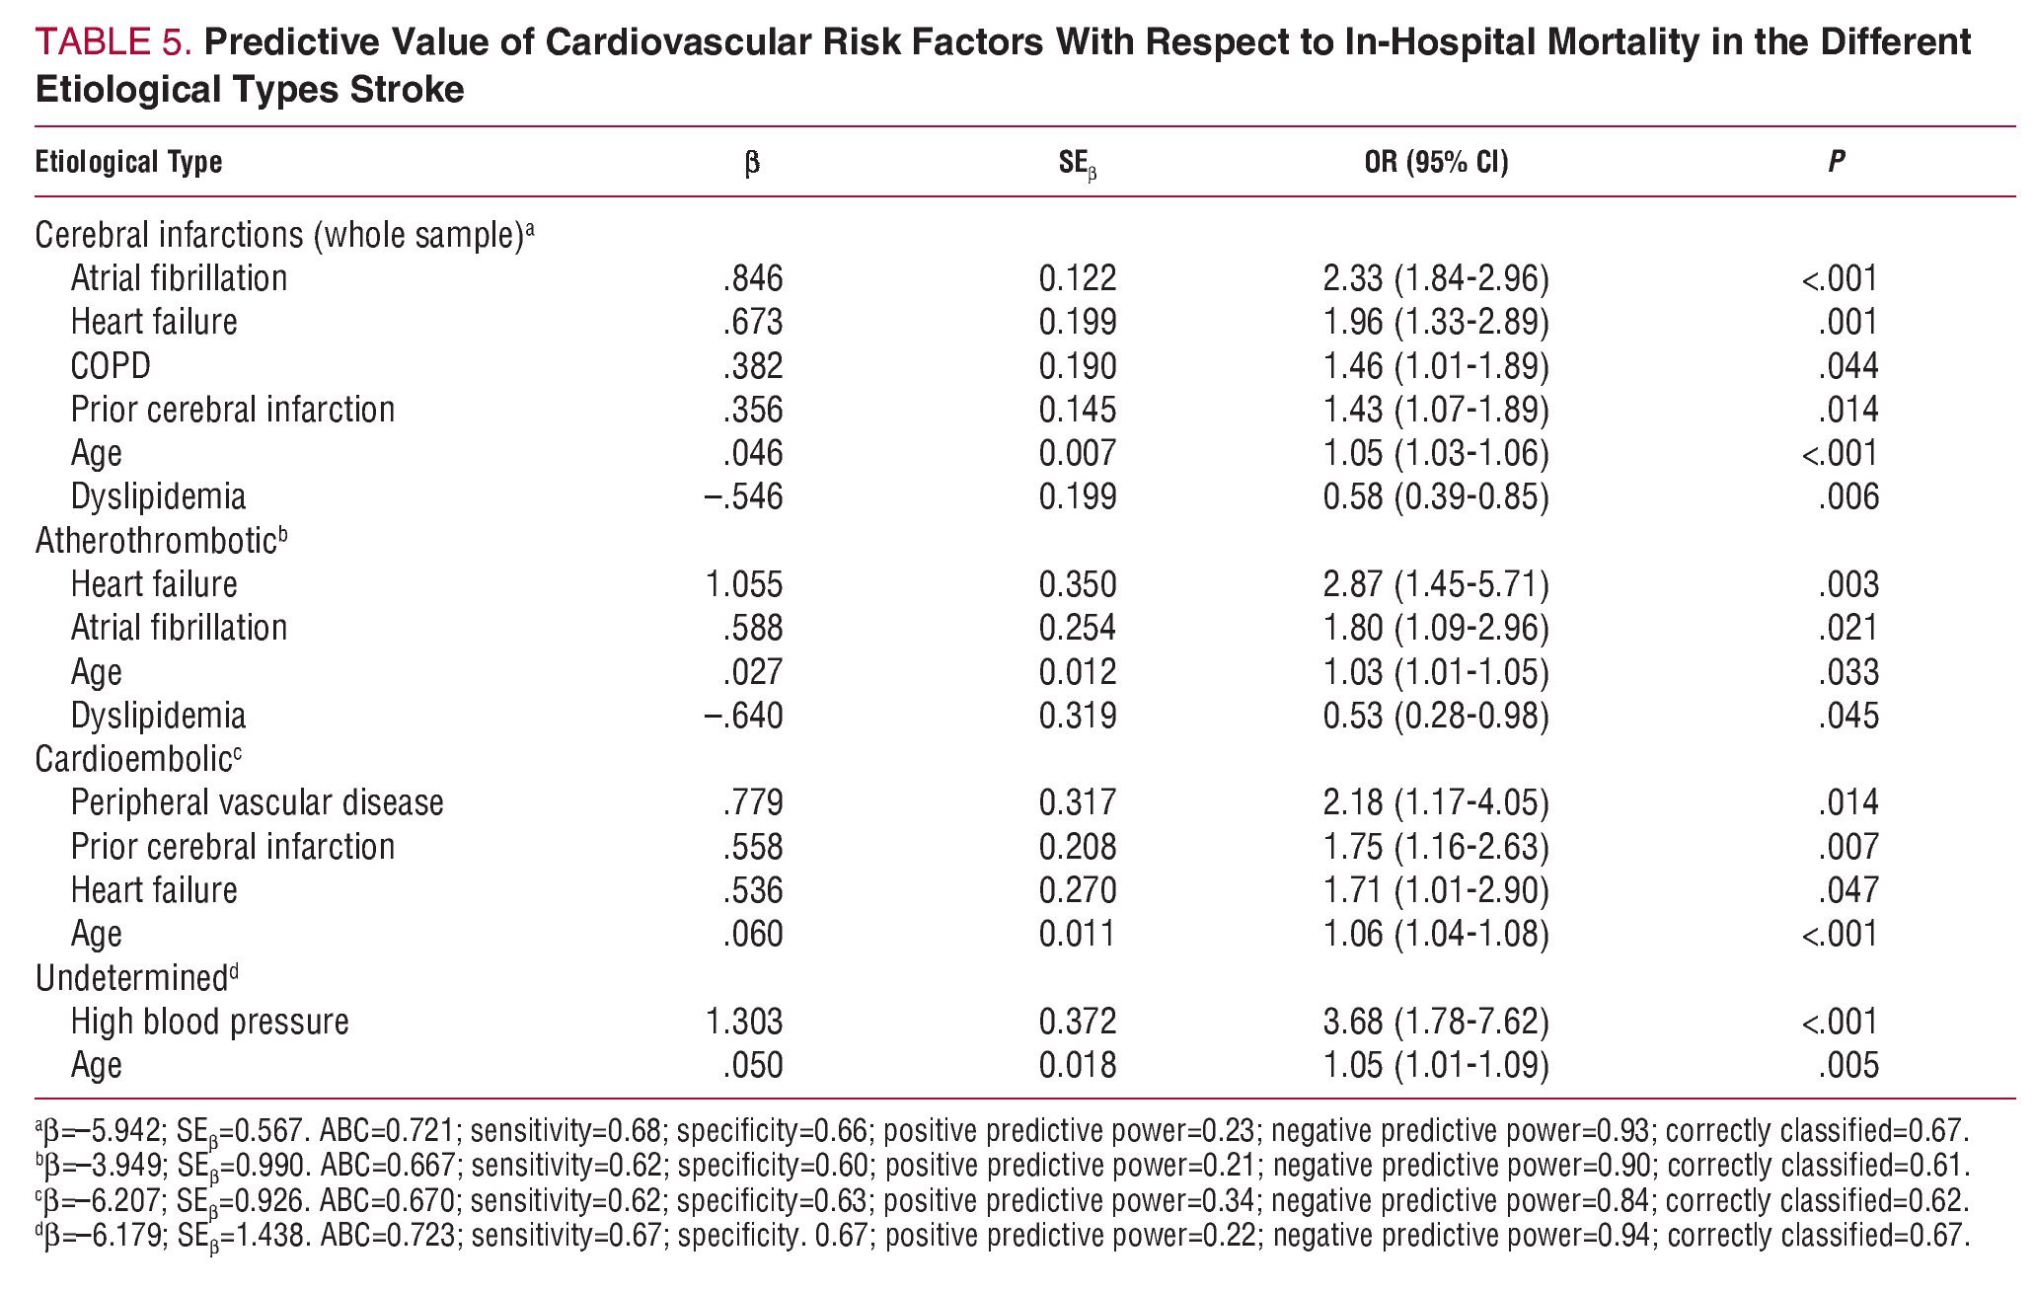2035x1291 pixels.
Task: Select the Undetermined section heading
Action: pos(132,978)
